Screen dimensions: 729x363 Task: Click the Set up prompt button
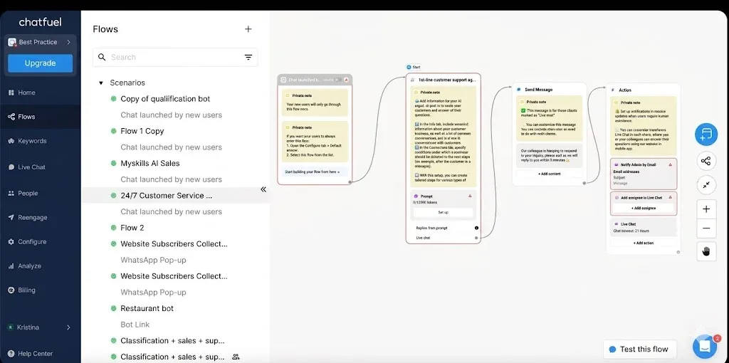click(x=443, y=212)
